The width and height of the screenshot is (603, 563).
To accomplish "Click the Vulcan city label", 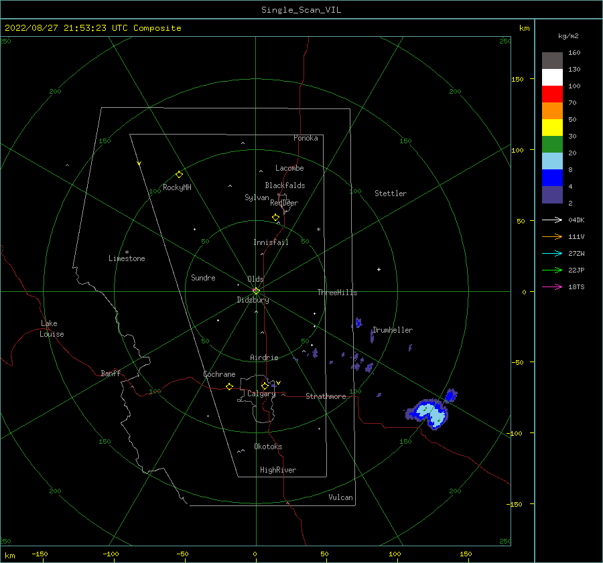I will coord(341,497).
